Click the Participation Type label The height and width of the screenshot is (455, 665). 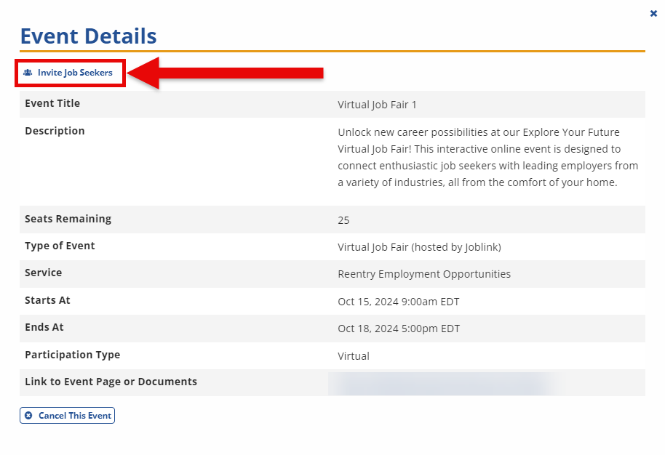tap(72, 355)
